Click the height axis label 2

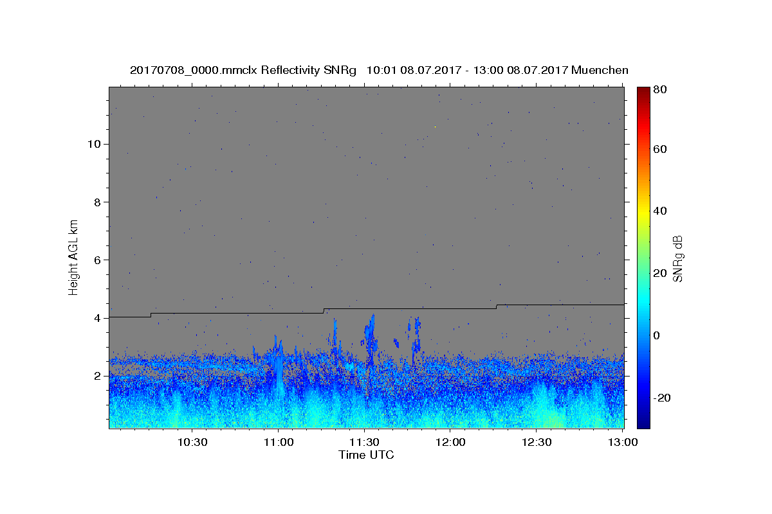click(x=96, y=376)
